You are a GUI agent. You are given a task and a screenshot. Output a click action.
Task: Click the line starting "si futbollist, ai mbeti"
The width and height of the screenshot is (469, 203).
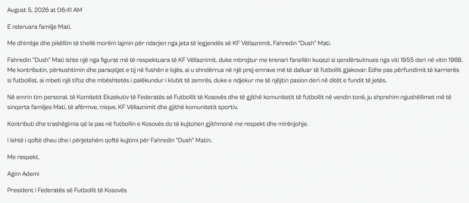(197, 81)
